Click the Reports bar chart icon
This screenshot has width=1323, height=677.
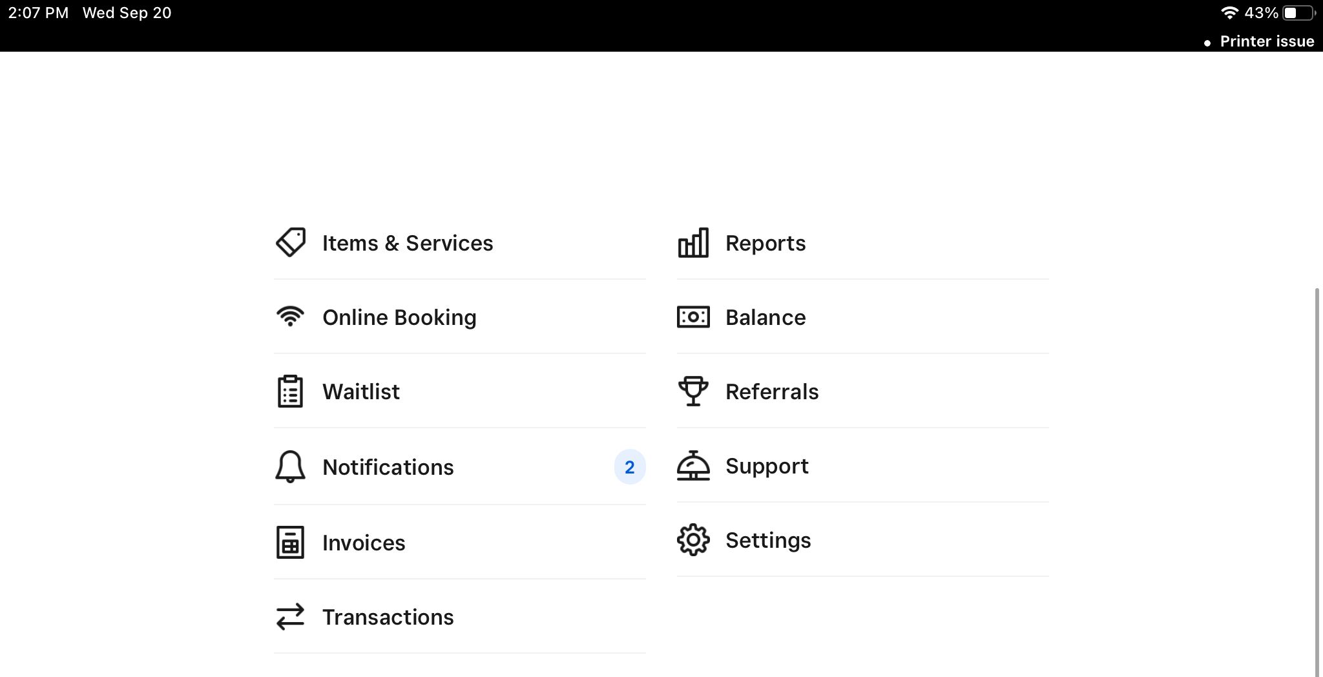click(x=693, y=243)
